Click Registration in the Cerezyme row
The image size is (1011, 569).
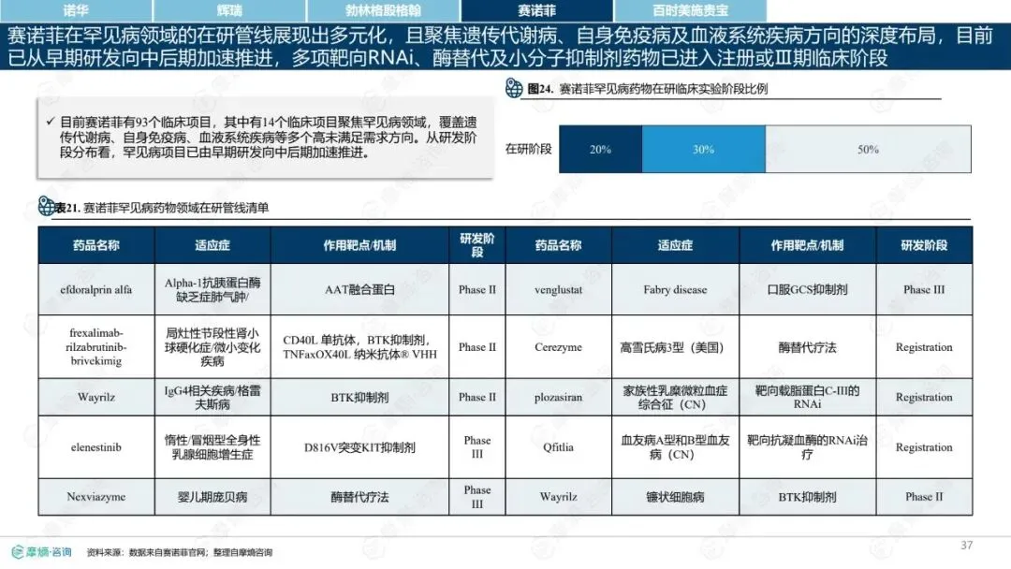click(924, 346)
